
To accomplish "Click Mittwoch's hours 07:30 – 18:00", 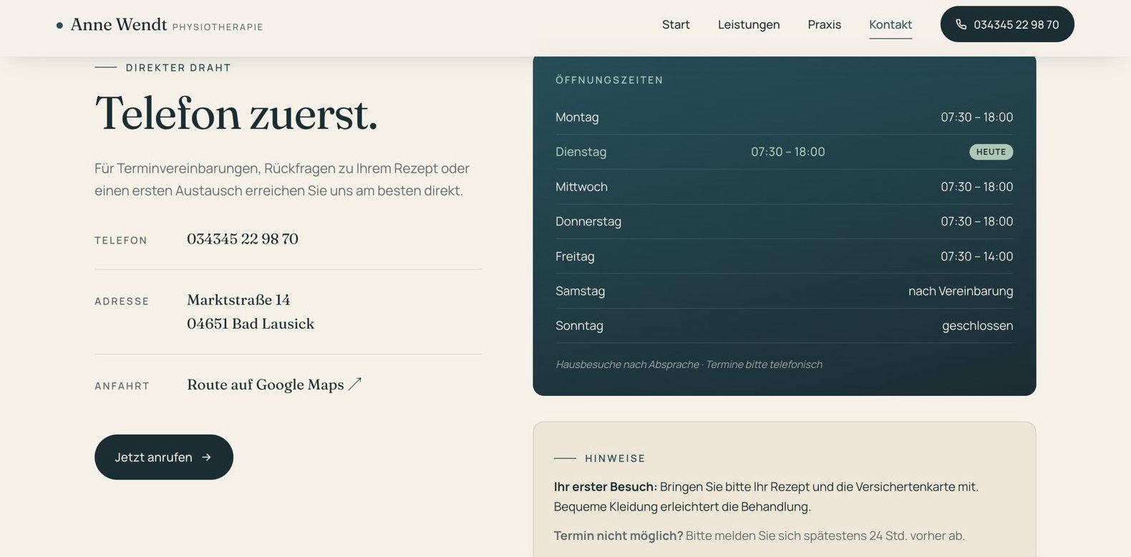I will tap(977, 187).
